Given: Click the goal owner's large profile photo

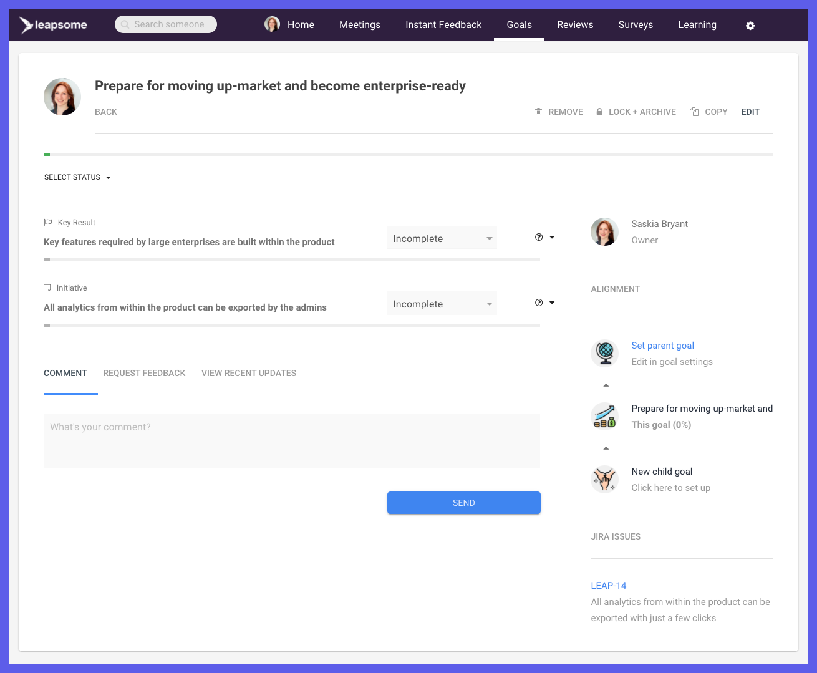Looking at the screenshot, I should tap(62, 97).
